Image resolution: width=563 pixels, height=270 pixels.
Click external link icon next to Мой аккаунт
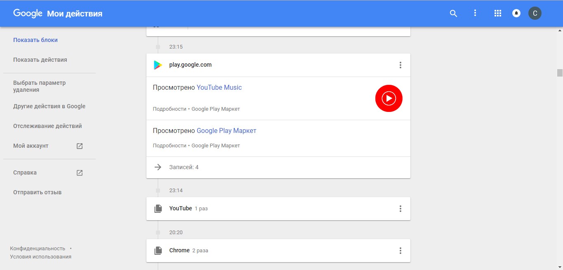point(80,146)
